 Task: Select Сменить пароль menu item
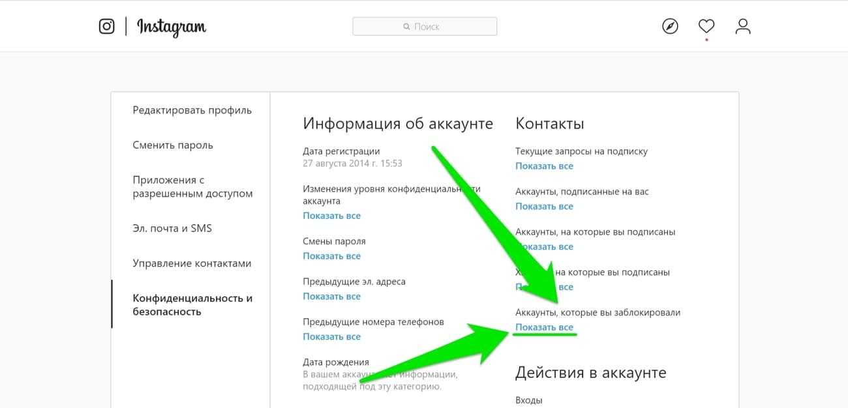pyautogui.click(x=173, y=145)
